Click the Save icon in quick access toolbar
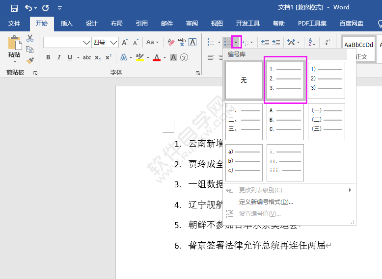The width and height of the screenshot is (382, 279). (14, 8)
